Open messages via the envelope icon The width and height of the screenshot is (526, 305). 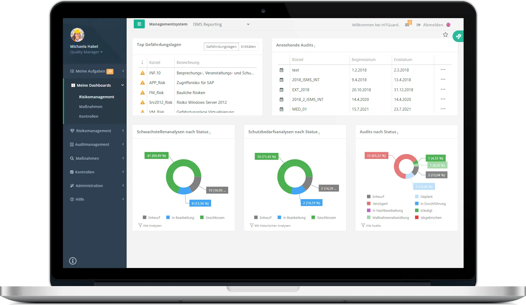point(408,24)
